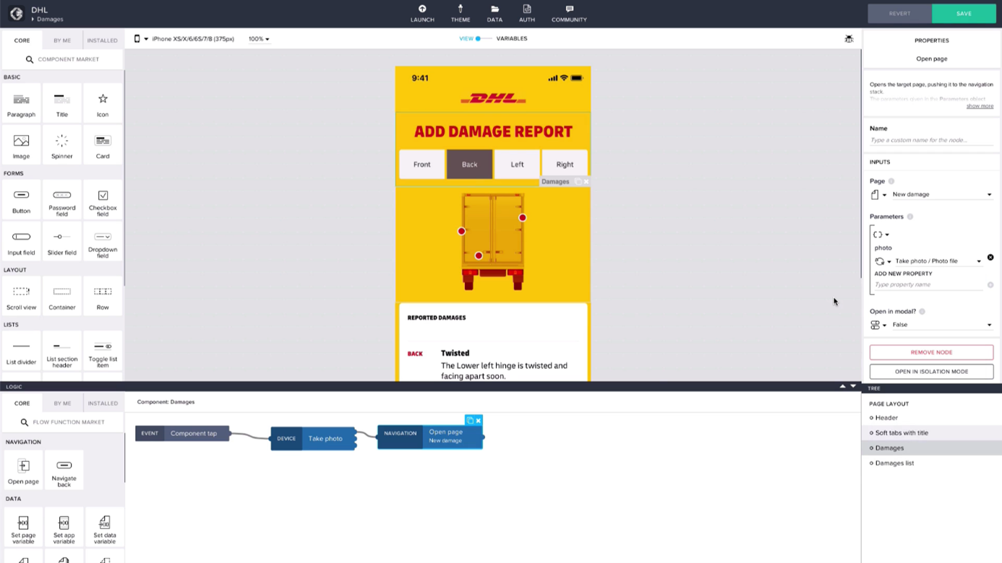Search the Flow Function Market

pyautogui.click(x=62, y=422)
